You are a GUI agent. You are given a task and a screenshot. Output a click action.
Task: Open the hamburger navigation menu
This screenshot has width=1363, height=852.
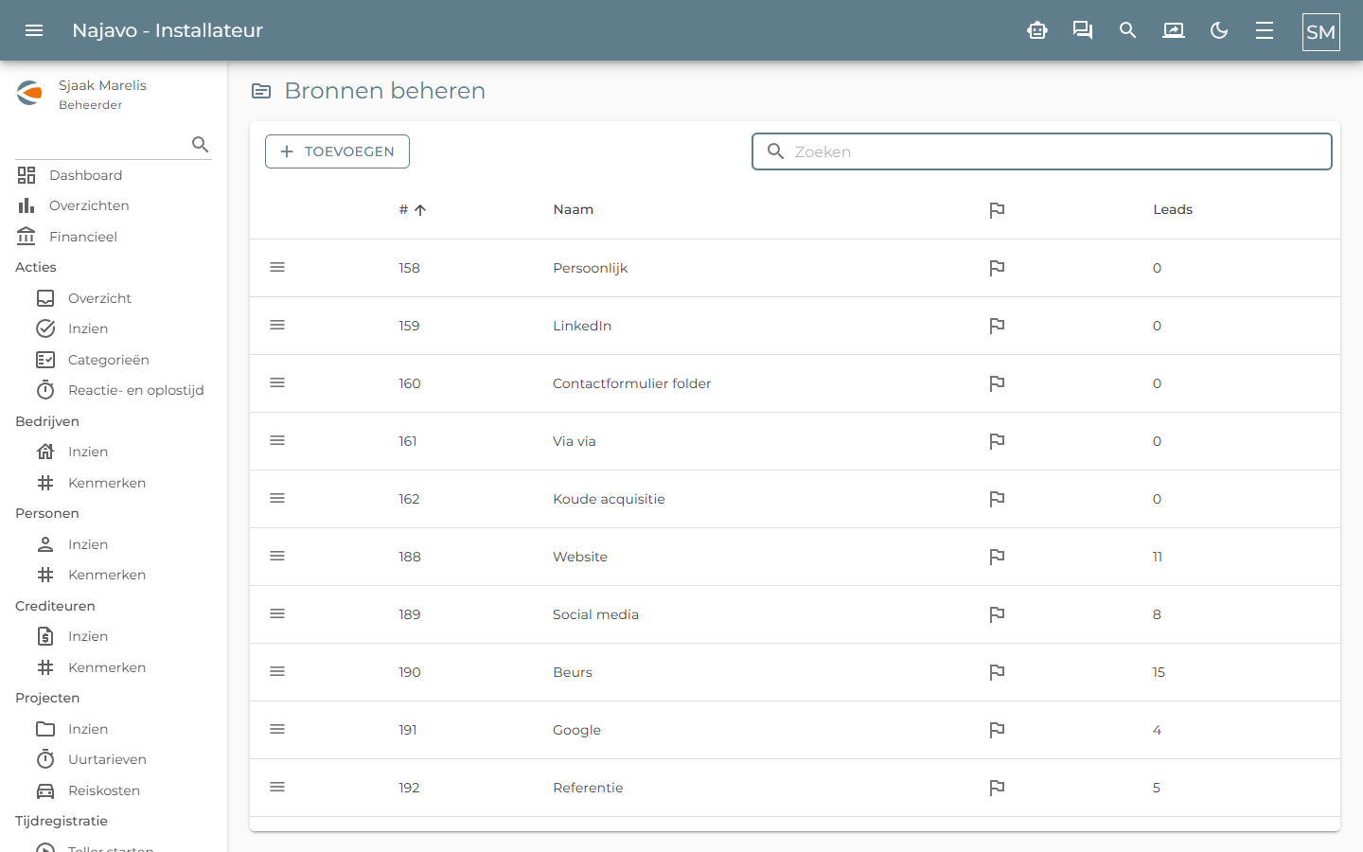(34, 30)
